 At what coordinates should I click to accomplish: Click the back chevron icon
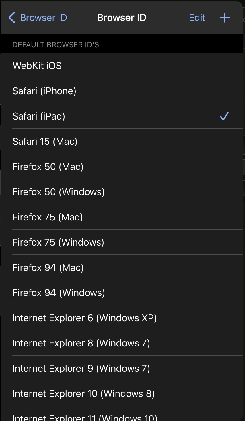(x=12, y=18)
